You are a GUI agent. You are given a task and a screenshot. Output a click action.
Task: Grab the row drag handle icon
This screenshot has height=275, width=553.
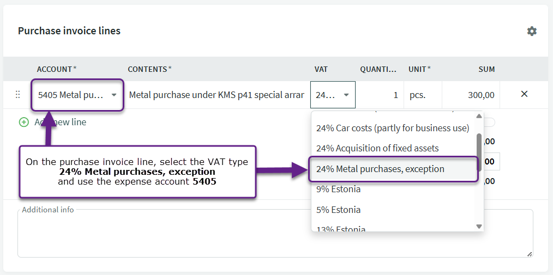[17, 95]
